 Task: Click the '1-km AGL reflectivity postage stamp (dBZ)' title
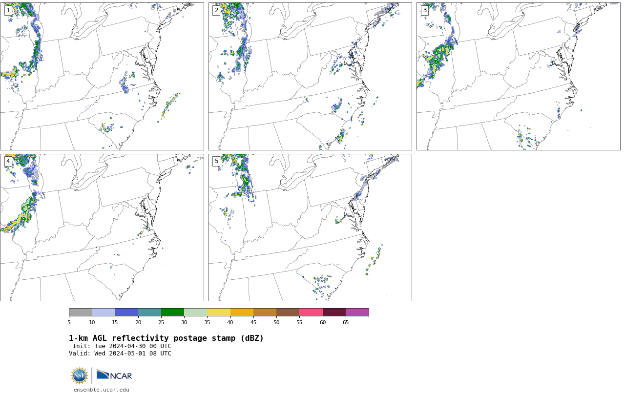tap(166, 338)
